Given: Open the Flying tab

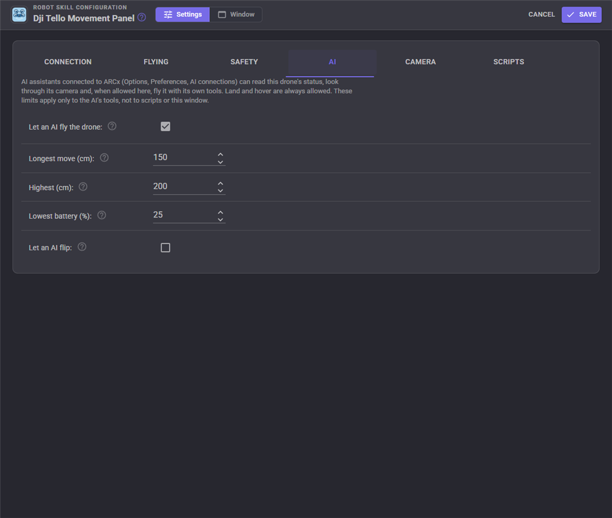Looking at the screenshot, I should coord(156,62).
